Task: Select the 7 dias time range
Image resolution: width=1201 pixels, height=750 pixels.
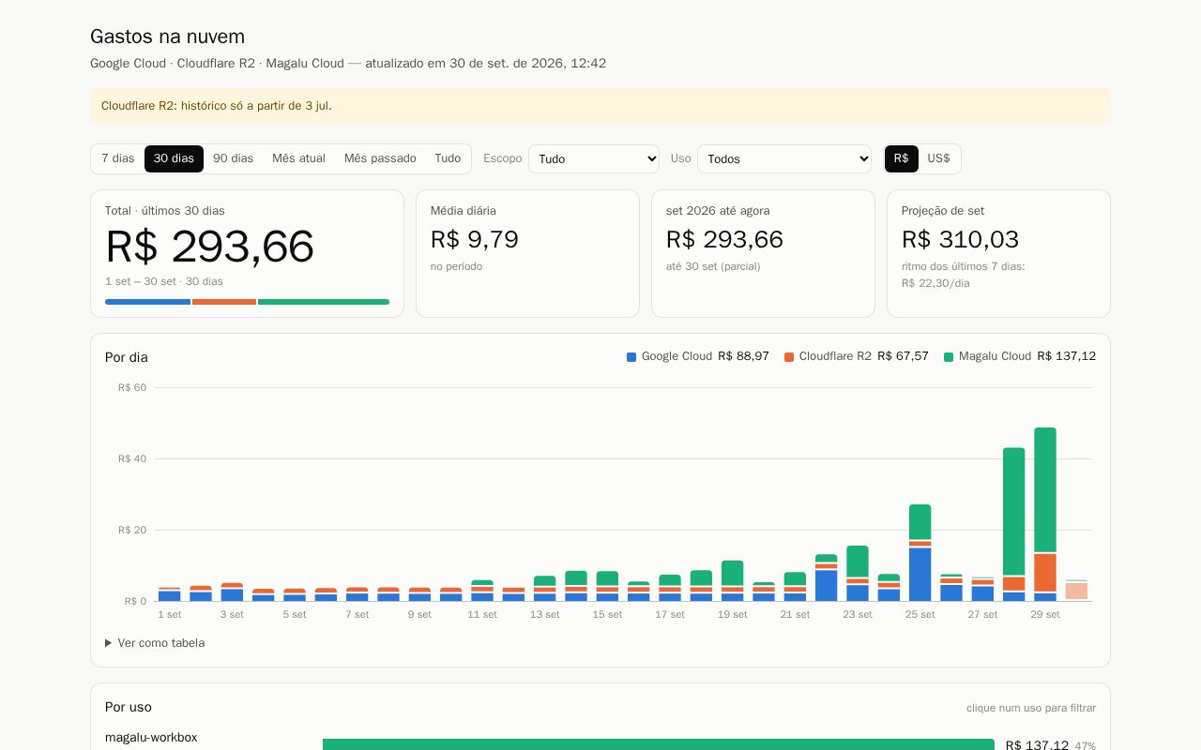Action: coord(118,158)
